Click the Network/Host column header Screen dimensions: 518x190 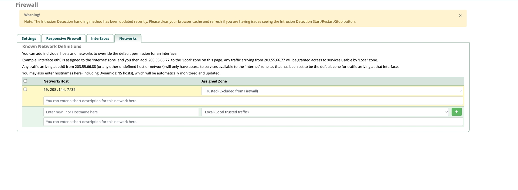[x=56, y=81]
